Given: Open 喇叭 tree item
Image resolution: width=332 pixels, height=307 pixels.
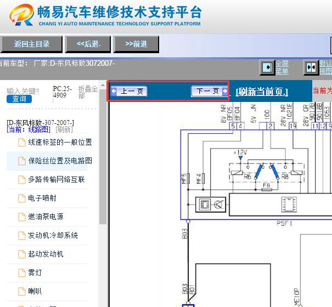Looking at the screenshot, I should click(35, 291).
